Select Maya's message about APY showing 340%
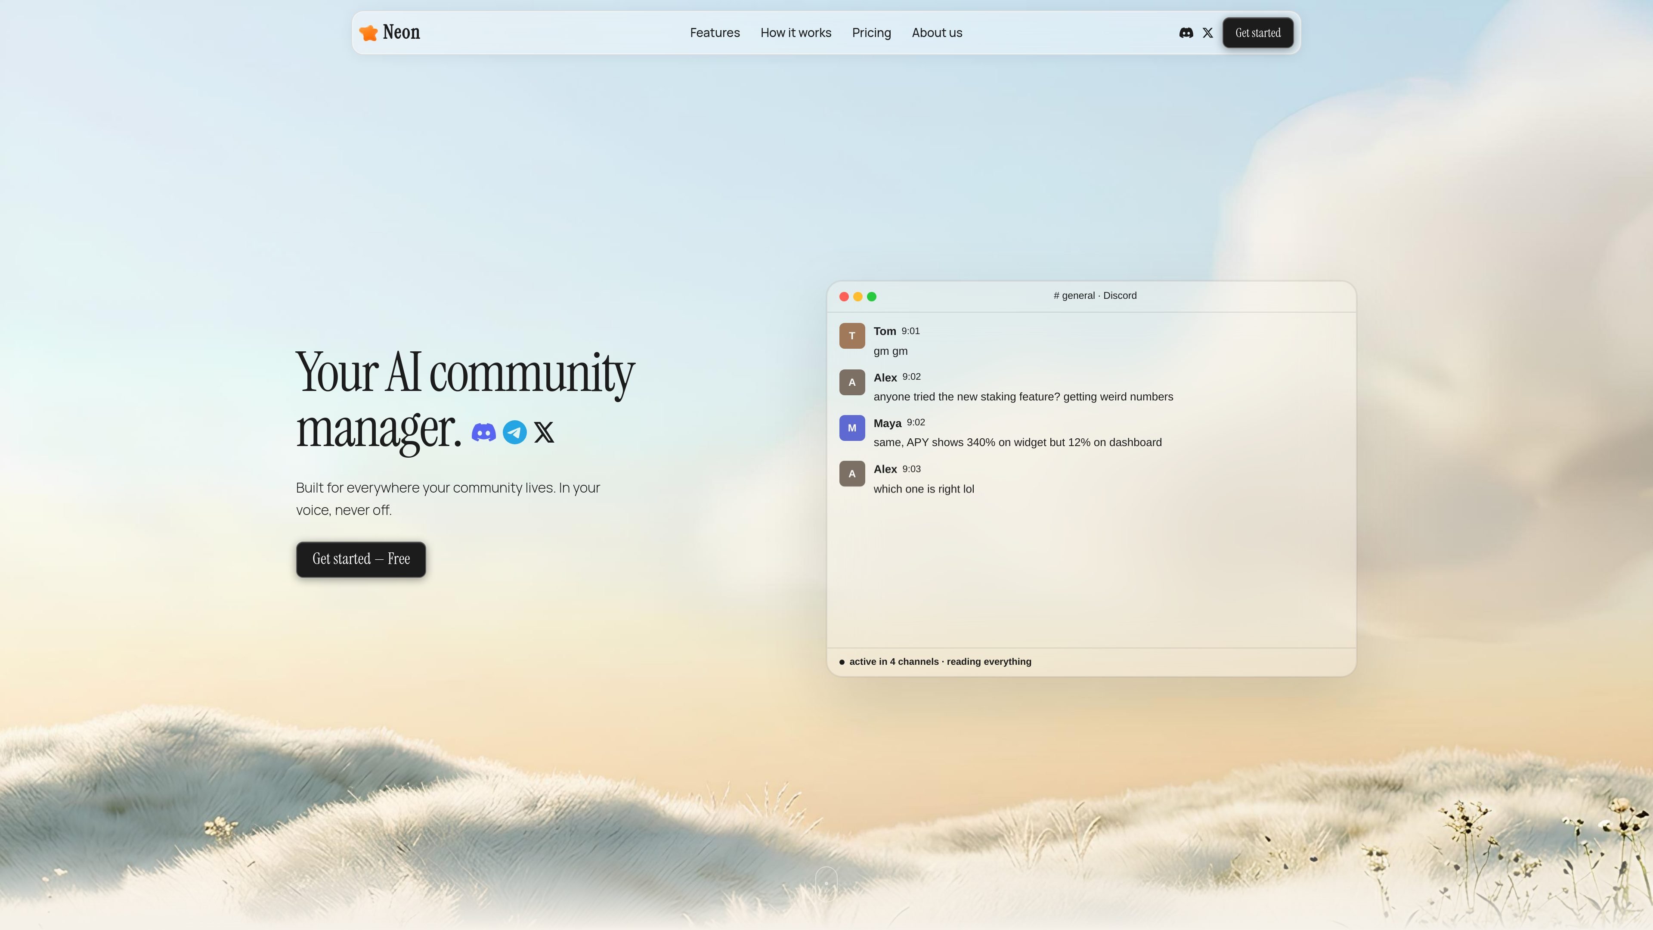Image resolution: width=1653 pixels, height=930 pixels. (x=1017, y=443)
